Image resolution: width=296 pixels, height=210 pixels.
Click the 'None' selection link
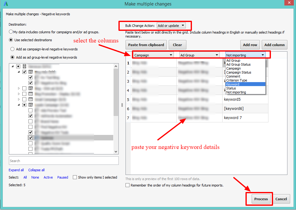35,177
